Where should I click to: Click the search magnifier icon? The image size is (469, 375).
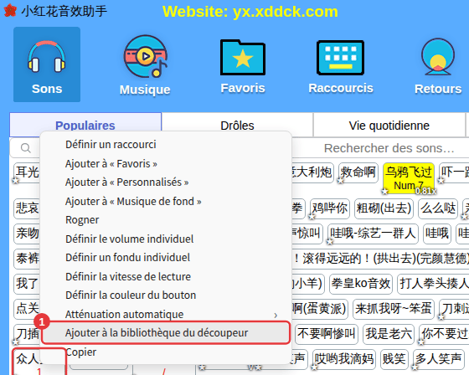coord(26,148)
